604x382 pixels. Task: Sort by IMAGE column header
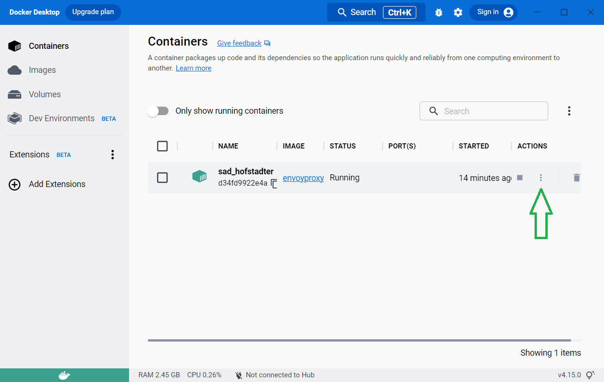pos(294,146)
